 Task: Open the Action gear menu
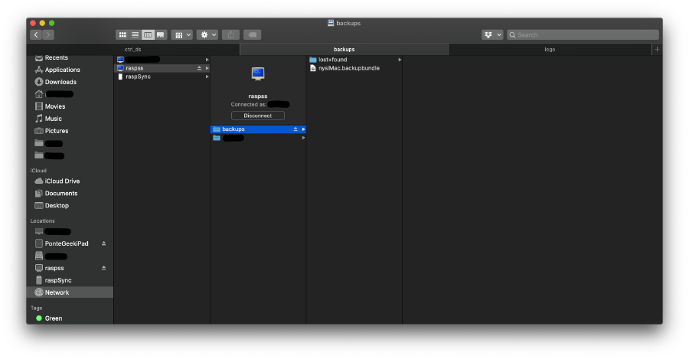coord(207,34)
